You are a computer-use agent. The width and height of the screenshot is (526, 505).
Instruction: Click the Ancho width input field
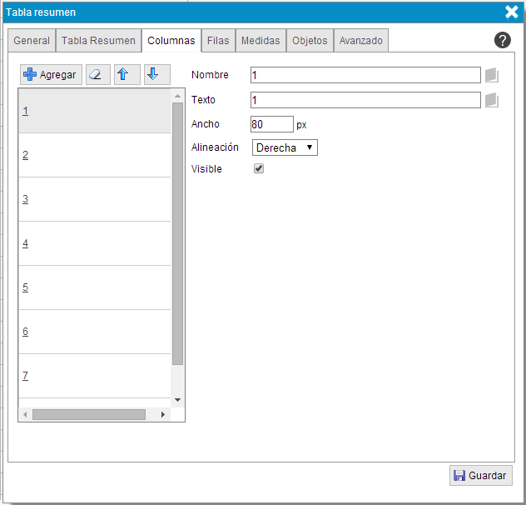[x=271, y=124]
